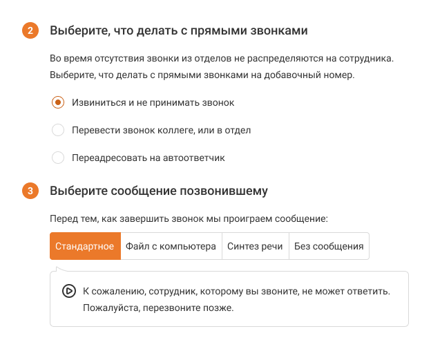Click the orange step 2 number badge
The width and height of the screenshot is (431, 349).
tap(31, 31)
